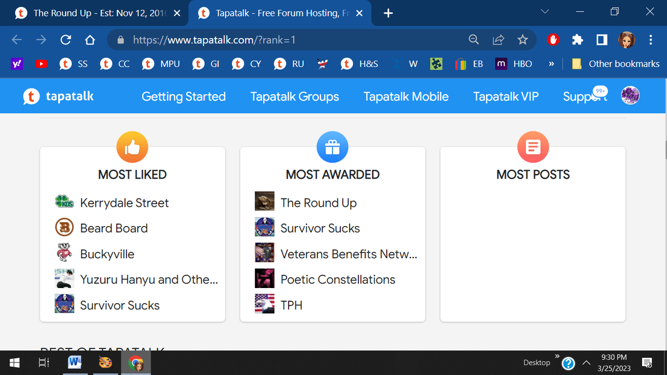Open the Tapatalk Groups menu
667x375 pixels.
294,96
